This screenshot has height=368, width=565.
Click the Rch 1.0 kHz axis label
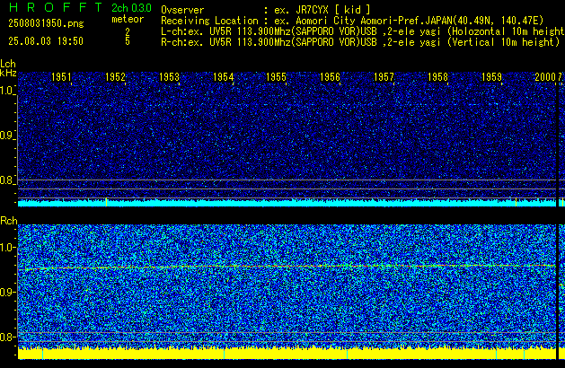tap(7, 248)
